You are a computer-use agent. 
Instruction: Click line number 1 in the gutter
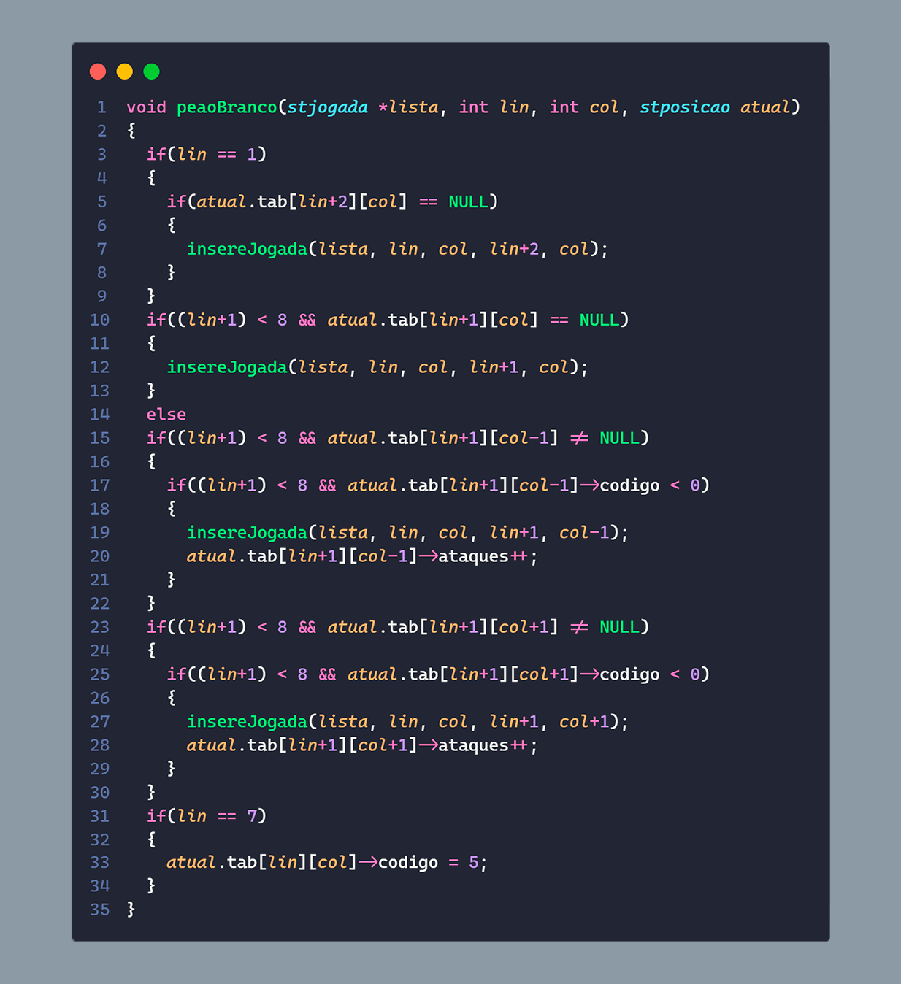tap(101, 107)
